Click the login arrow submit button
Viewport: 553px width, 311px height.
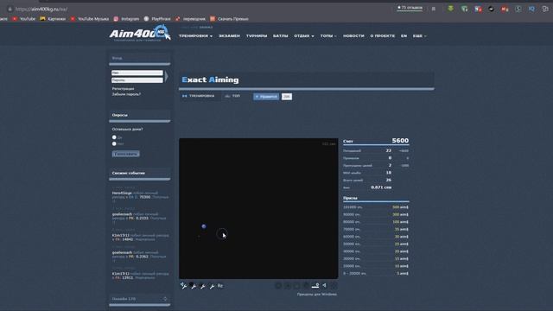coord(167,76)
